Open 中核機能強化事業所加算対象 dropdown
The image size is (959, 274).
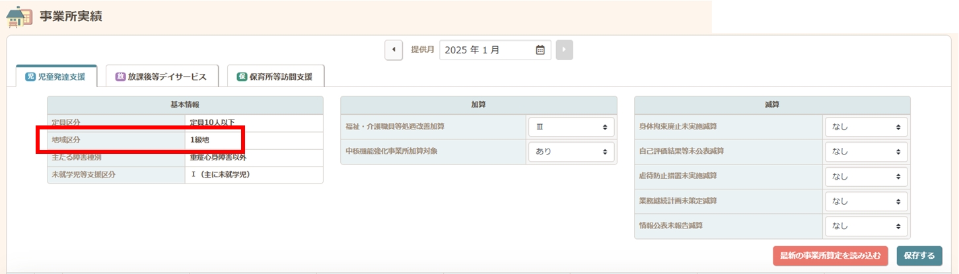click(571, 151)
